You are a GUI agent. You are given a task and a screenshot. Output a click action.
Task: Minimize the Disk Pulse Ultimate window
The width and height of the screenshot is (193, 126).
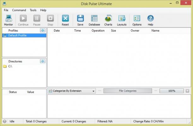[x=171, y=3]
